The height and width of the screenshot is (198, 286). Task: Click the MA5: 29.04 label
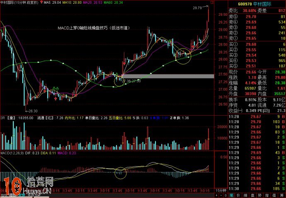click(x=52, y=2)
